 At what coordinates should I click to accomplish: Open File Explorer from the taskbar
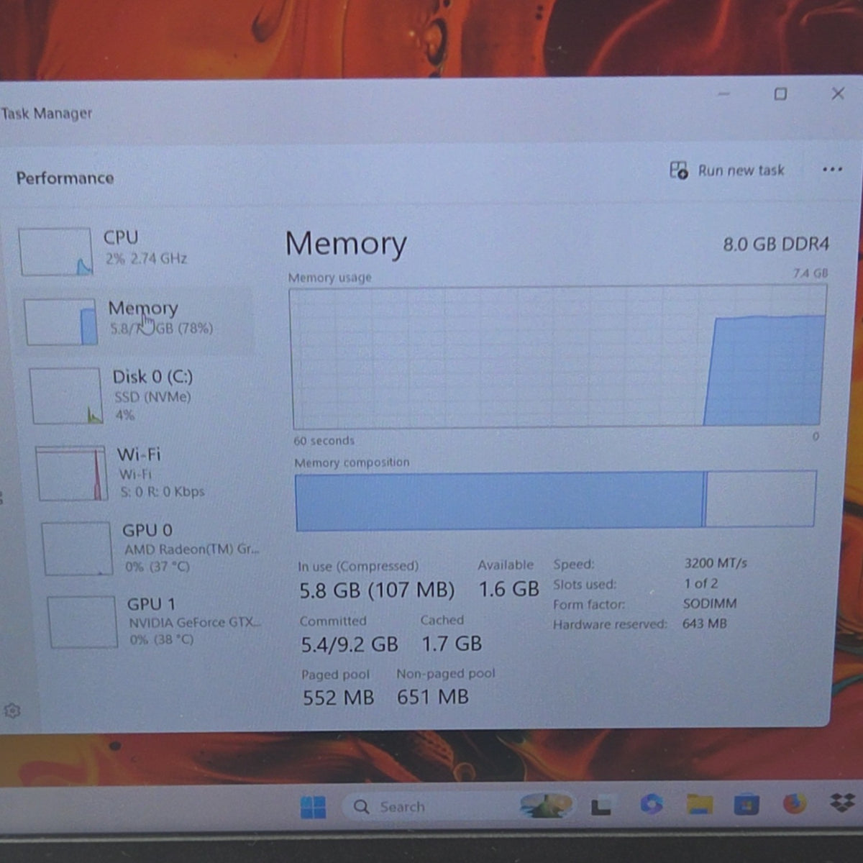(699, 804)
